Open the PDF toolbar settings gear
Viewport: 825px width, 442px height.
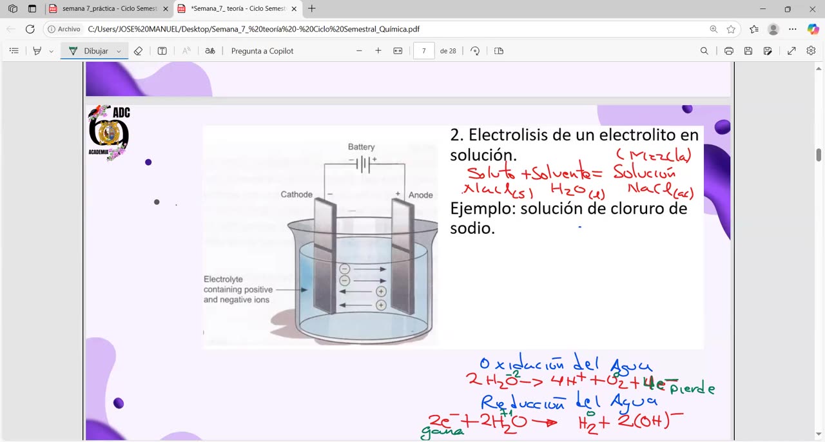point(811,51)
